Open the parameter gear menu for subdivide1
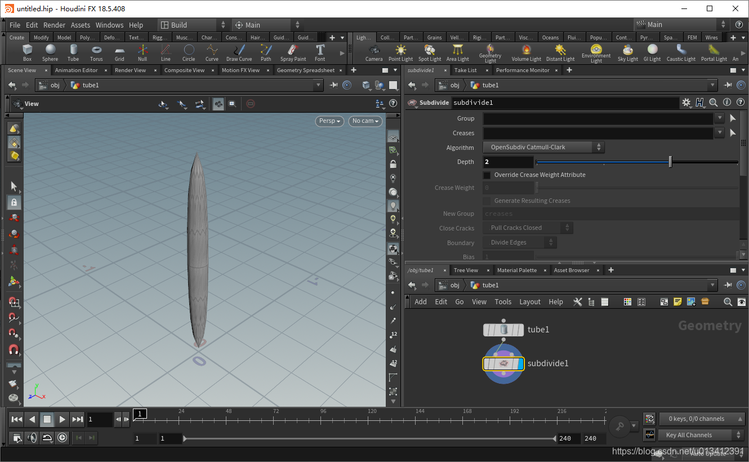This screenshot has width=749, height=462. click(x=686, y=103)
